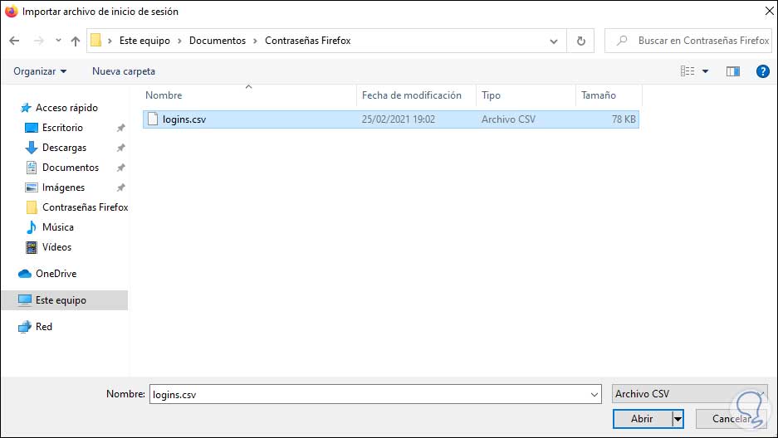Select the OneDrive cloud location
This screenshot has width=778, height=438.
pyautogui.click(x=56, y=274)
